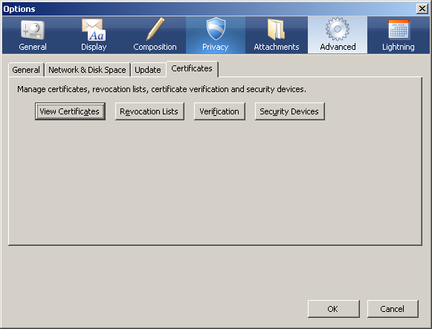432x329 pixels.
Task: Open the Lightning calendar icon category
Action: pos(399,35)
